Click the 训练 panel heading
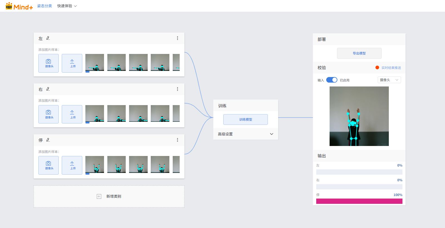 pyautogui.click(x=222, y=106)
